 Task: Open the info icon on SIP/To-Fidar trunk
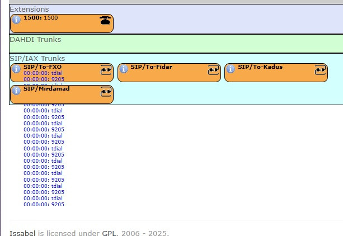point(124,69)
